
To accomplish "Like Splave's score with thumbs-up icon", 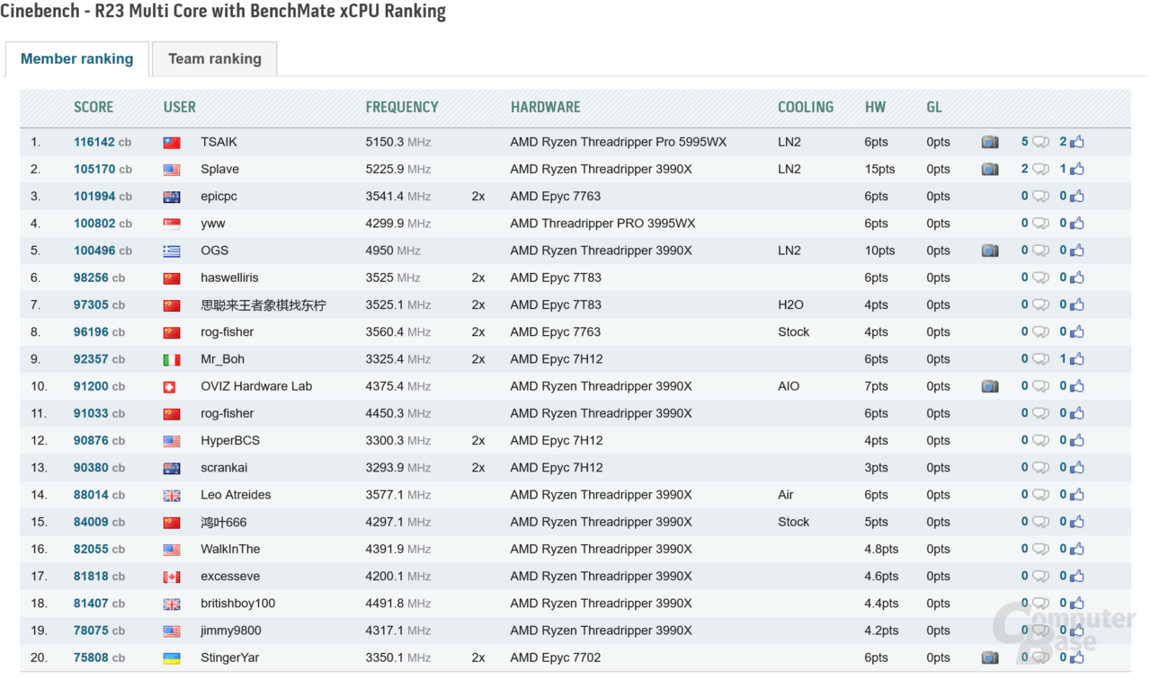I will [1077, 169].
